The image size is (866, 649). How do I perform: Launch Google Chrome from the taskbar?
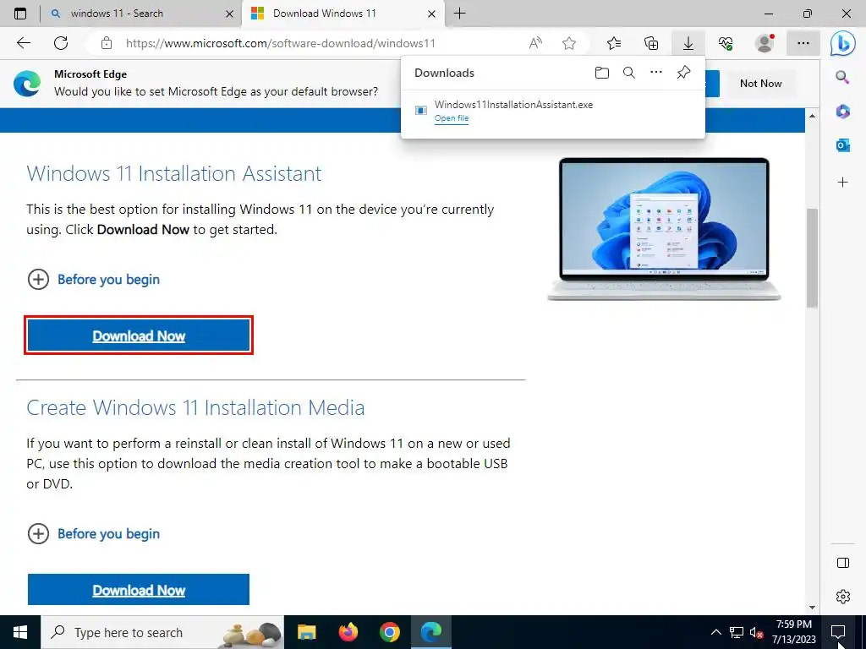point(389,632)
